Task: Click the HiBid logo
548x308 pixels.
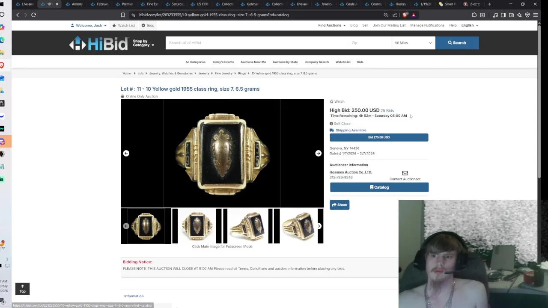Action: (x=99, y=43)
